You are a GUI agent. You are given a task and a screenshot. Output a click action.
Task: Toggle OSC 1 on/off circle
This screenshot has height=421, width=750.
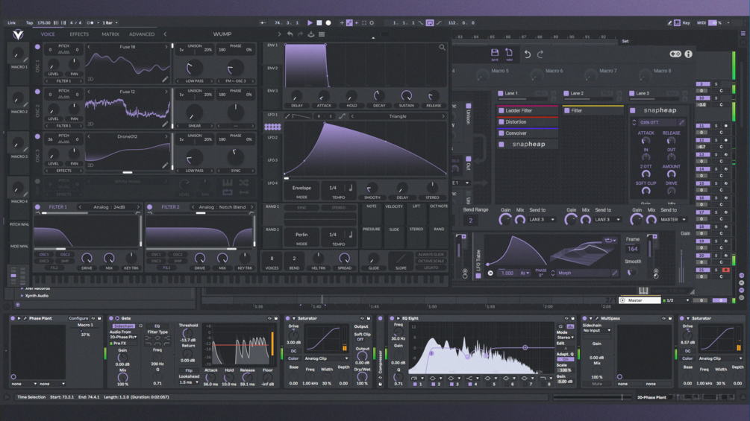click(x=37, y=47)
